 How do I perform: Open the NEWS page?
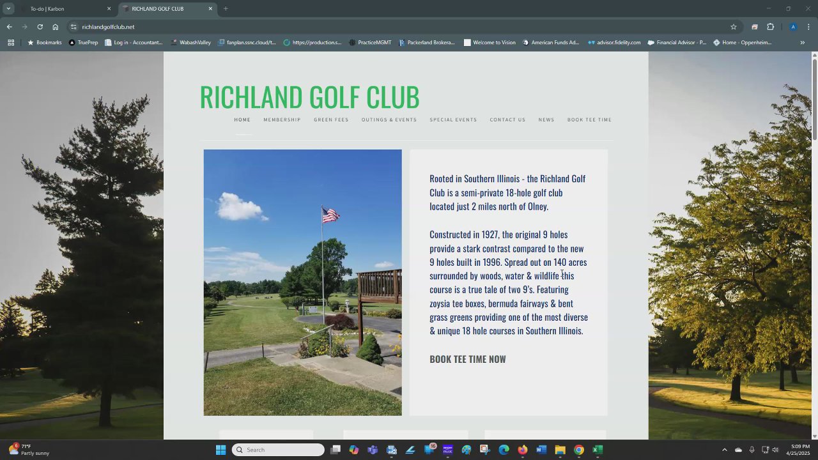click(x=546, y=120)
